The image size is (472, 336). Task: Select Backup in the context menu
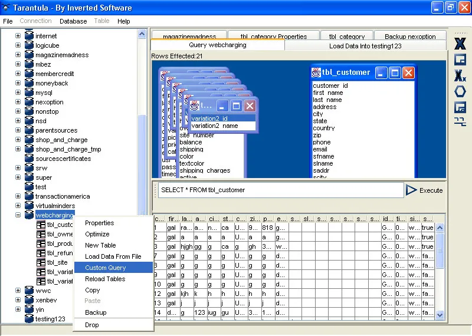click(x=96, y=312)
